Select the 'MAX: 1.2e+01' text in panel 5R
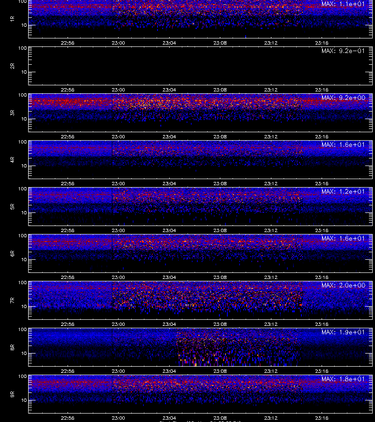Image resolution: width=375 pixels, height=422 pixels. 343,191
